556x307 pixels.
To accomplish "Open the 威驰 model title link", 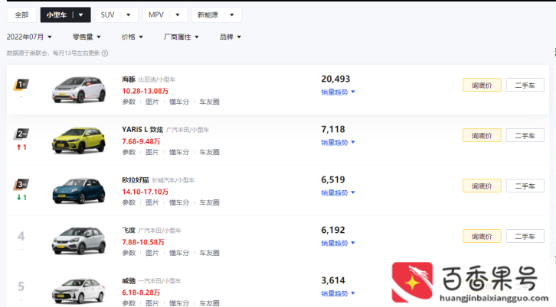I will (129, 281).
